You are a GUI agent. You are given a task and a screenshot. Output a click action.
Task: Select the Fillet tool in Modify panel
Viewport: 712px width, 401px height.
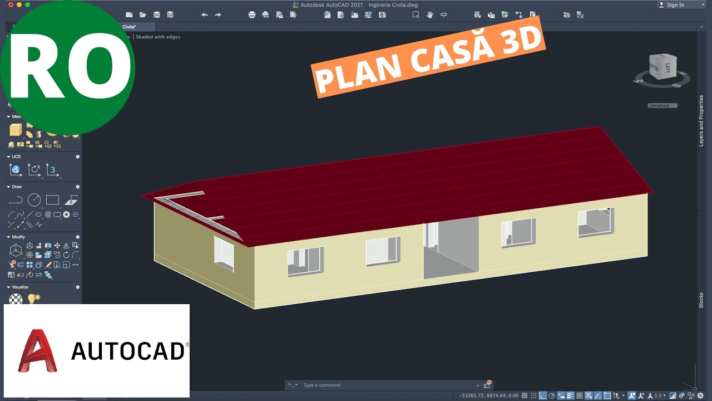pyautogui.click(x=76, y=255)
